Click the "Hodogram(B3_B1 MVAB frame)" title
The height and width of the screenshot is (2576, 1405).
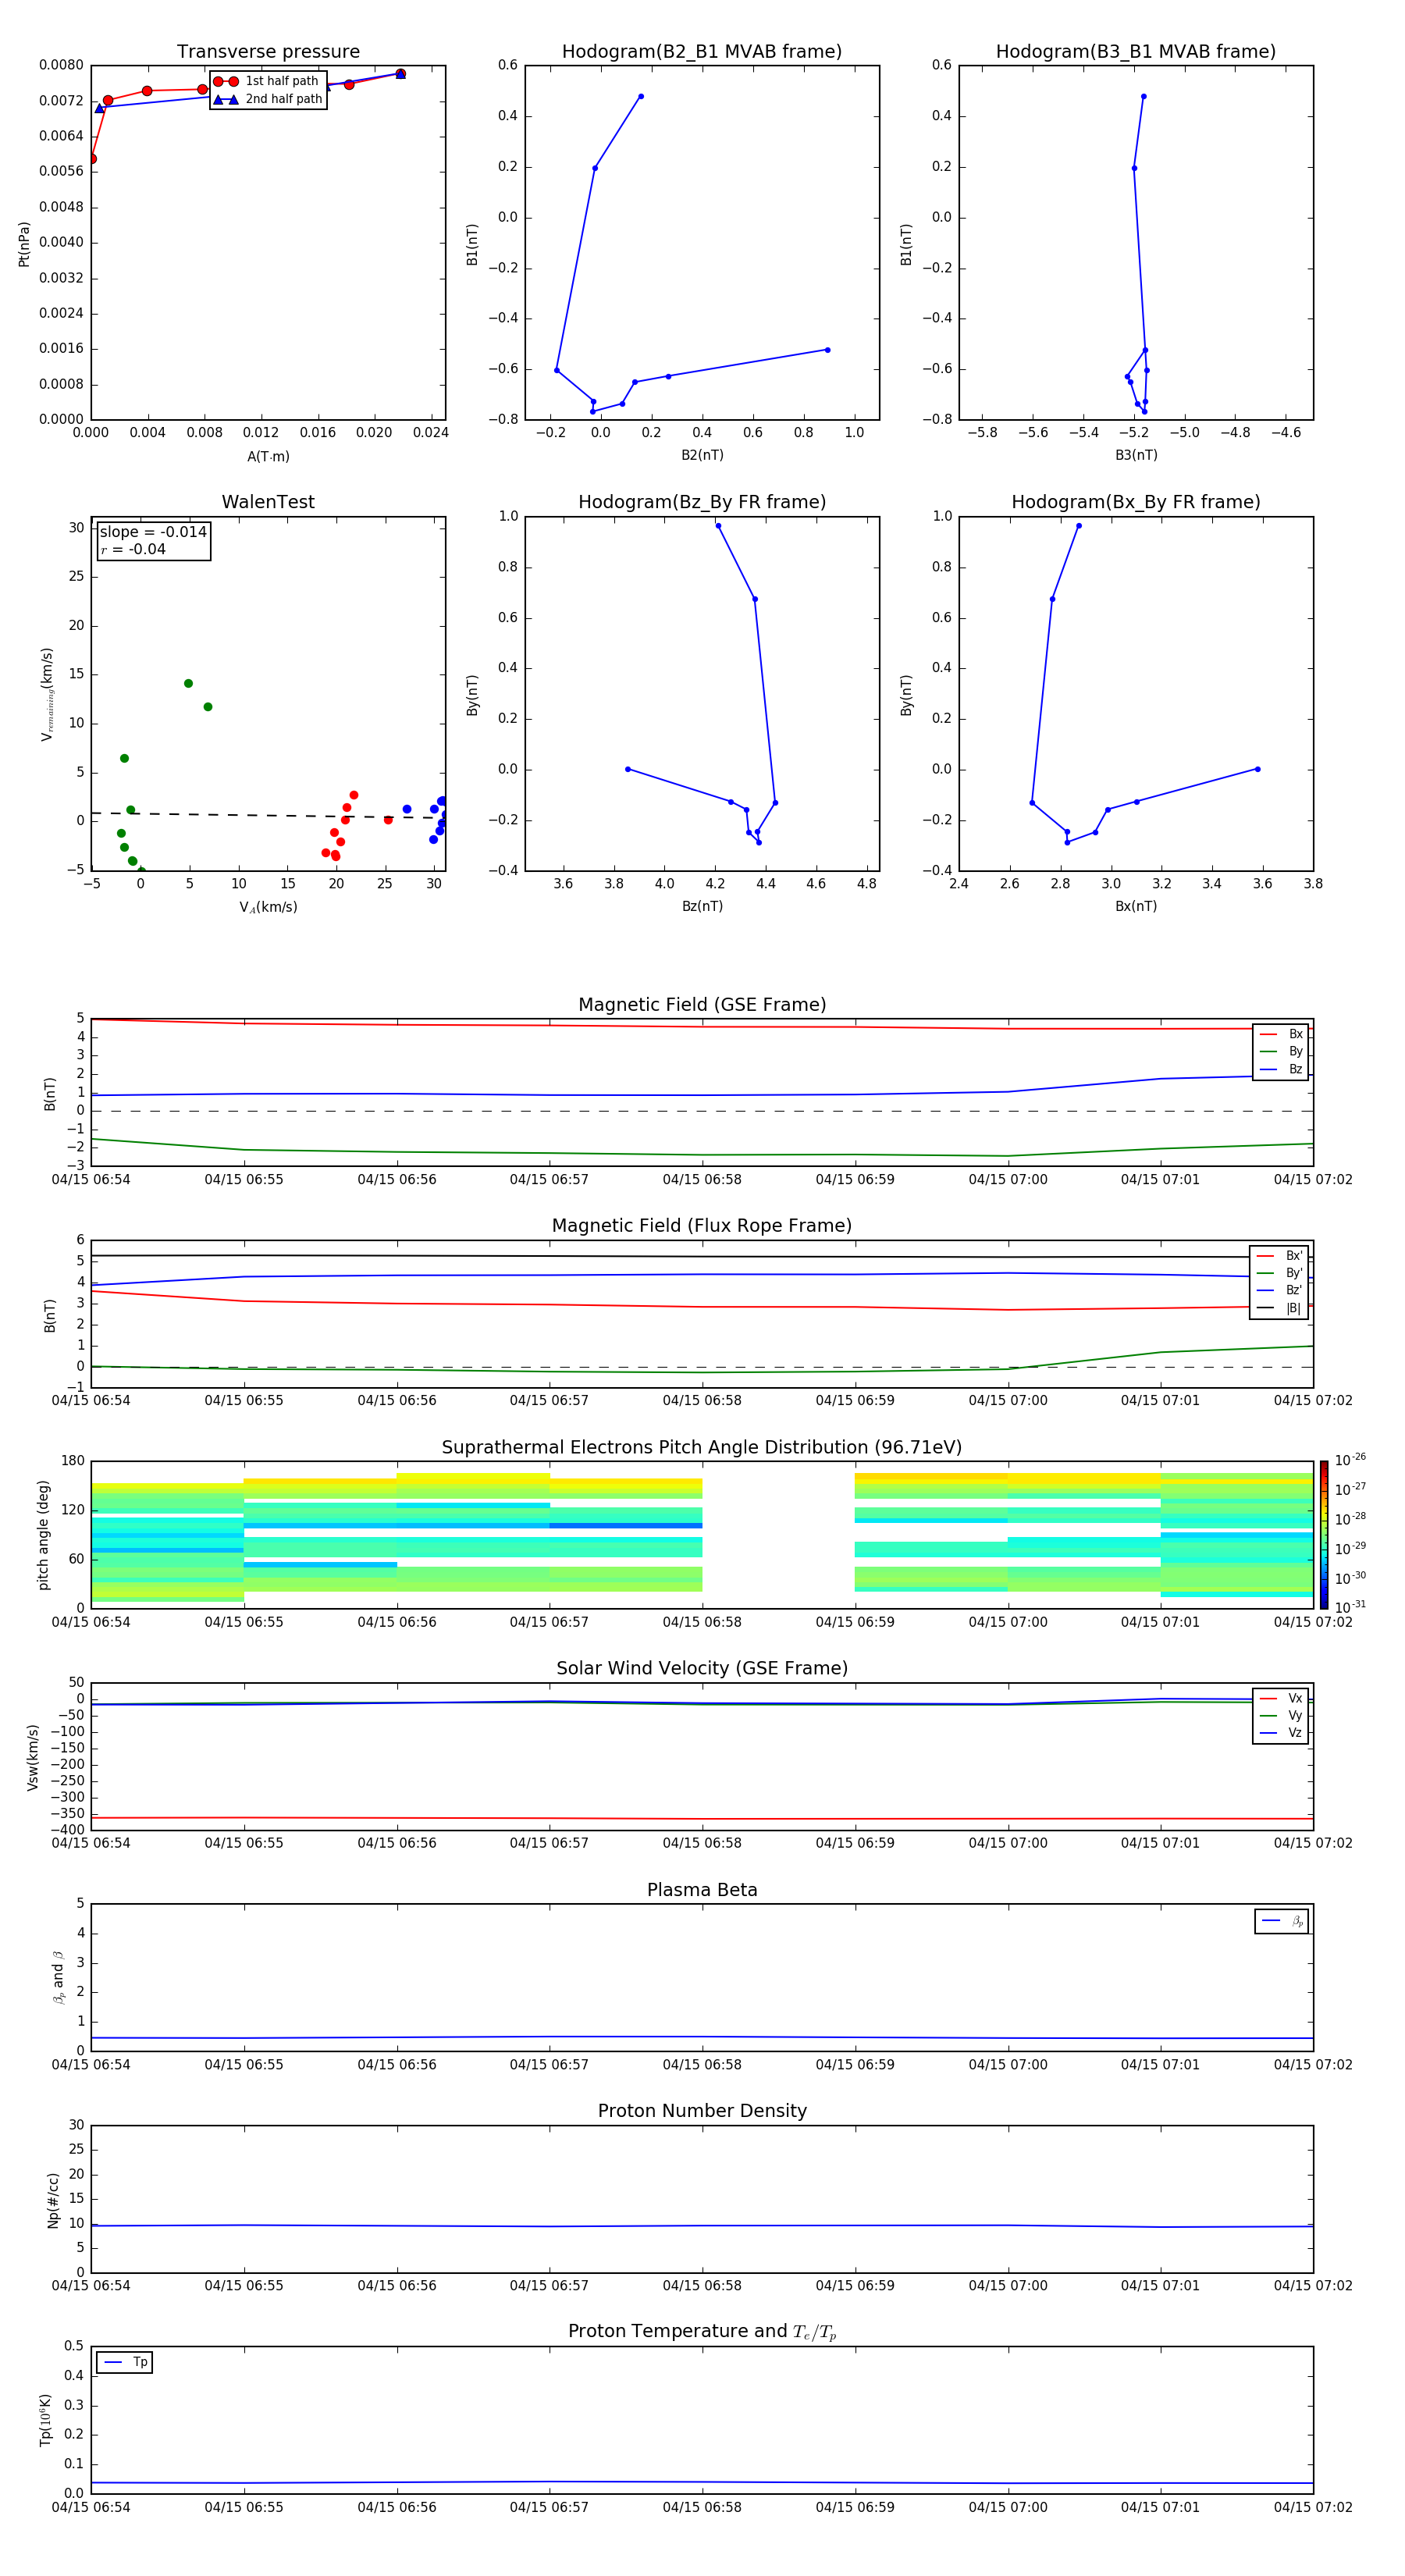1136,52
